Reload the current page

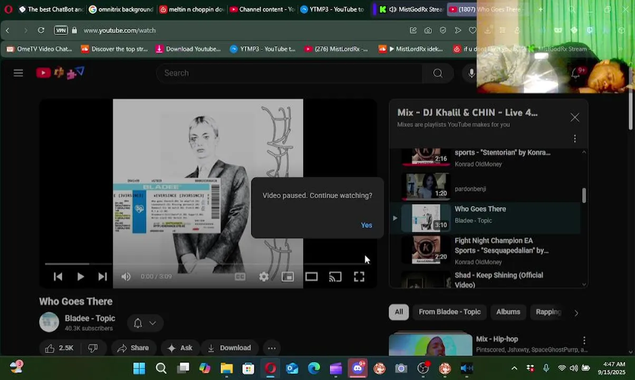click(x=41, y=31)
